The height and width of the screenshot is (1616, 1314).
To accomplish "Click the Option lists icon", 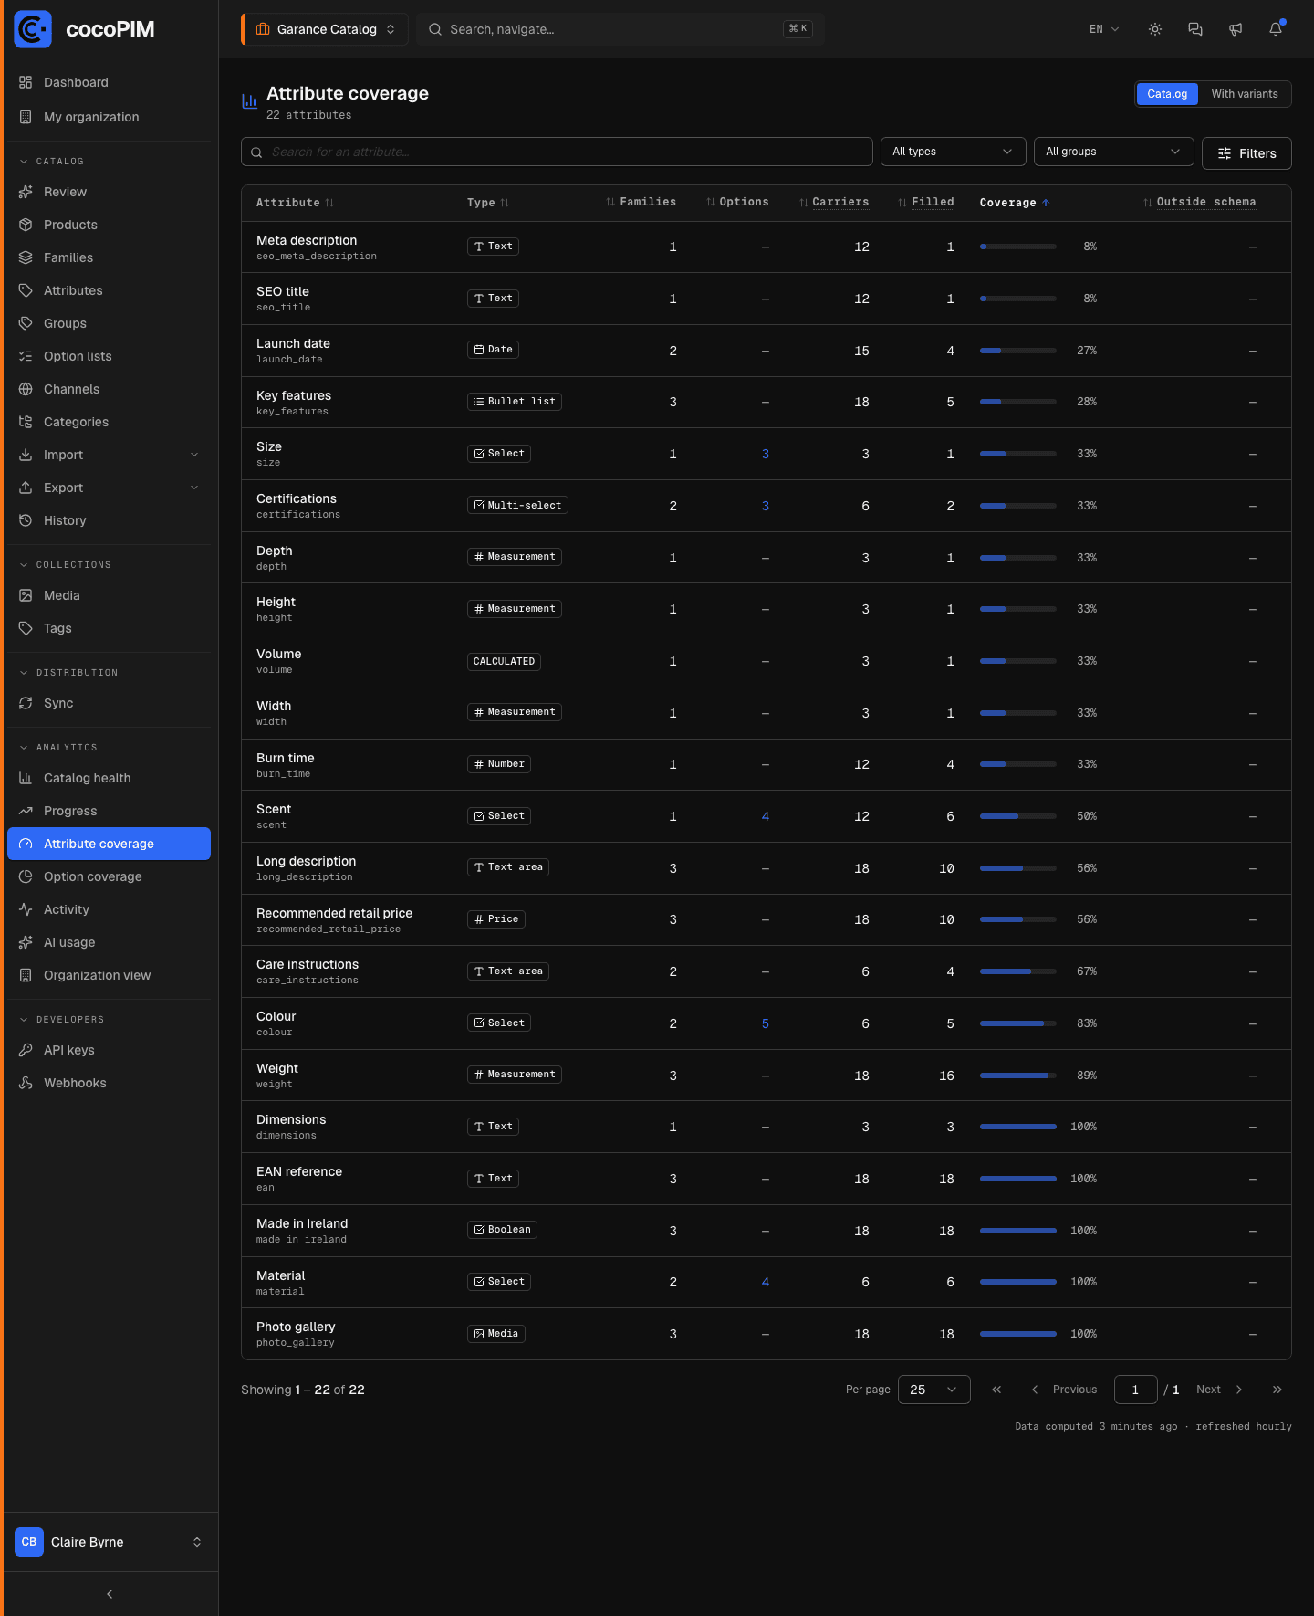I will point(26,356).
